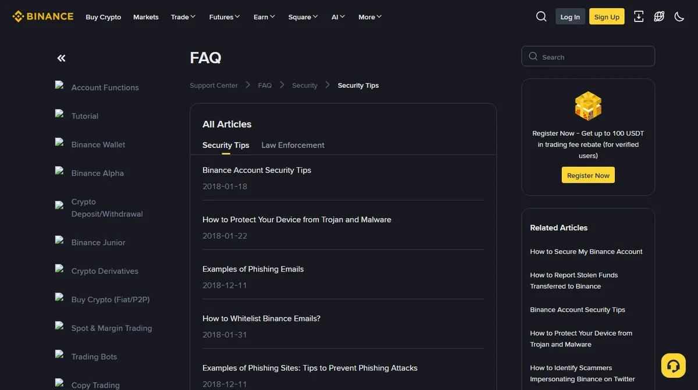
Task: Open How to Whitelist Binance Emails article
Action: pyautogui.click(x=261, y=319)
